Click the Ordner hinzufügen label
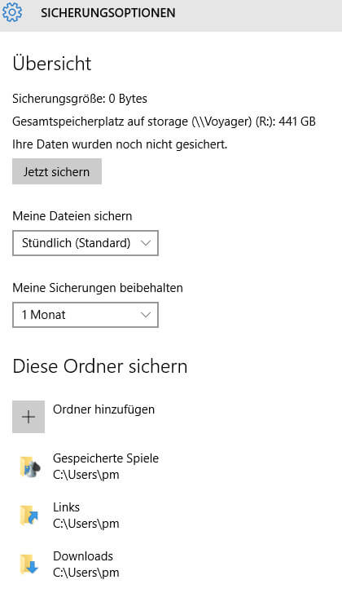This screenshot has height=593, width=342. click(103, 409)
